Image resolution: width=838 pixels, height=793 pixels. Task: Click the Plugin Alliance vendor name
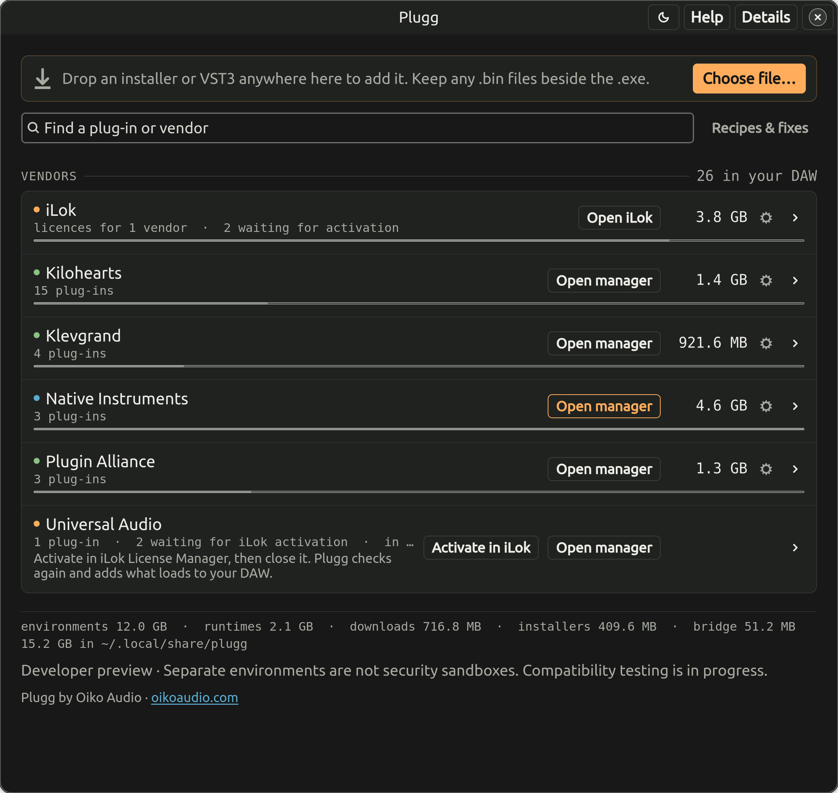pyautogui.click(x=100, y=462)
